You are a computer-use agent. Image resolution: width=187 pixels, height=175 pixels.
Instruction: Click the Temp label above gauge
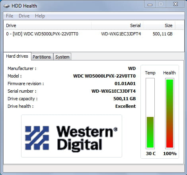tap(150, 73)
